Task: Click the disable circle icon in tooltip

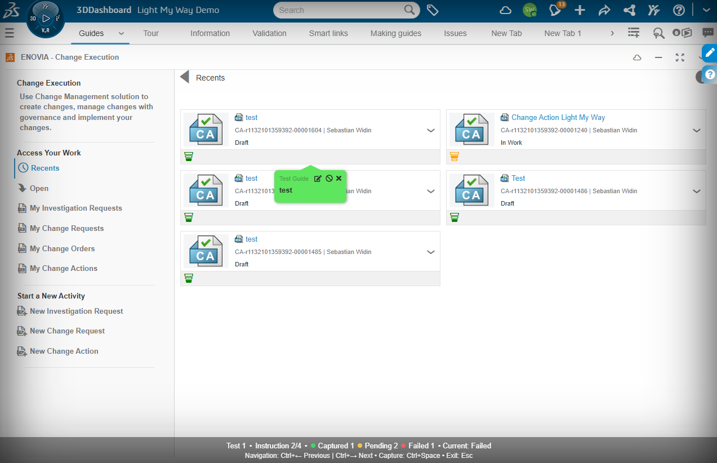Action: (x=329, y=179)
